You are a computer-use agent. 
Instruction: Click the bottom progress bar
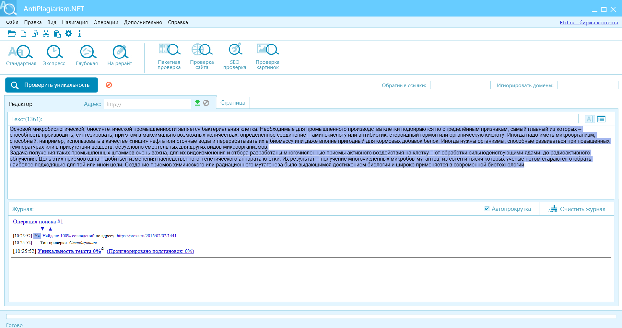311,316
